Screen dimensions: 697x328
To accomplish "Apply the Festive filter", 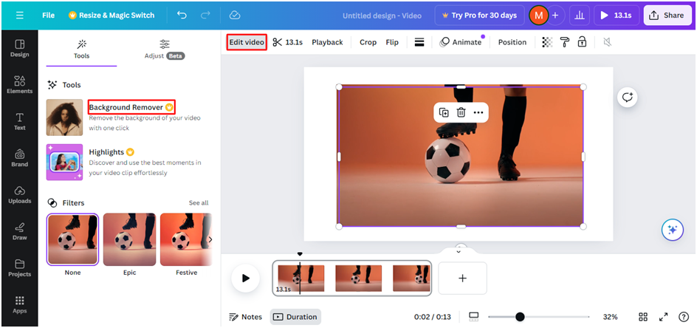I will pos(186,239).
